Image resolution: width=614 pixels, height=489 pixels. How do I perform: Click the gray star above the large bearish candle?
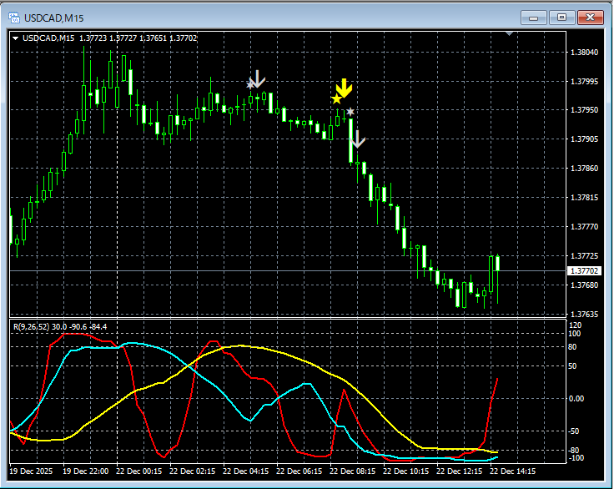coord(350,112)
